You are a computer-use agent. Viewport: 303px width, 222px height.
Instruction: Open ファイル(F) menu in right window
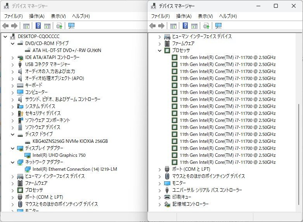[160, 16]
